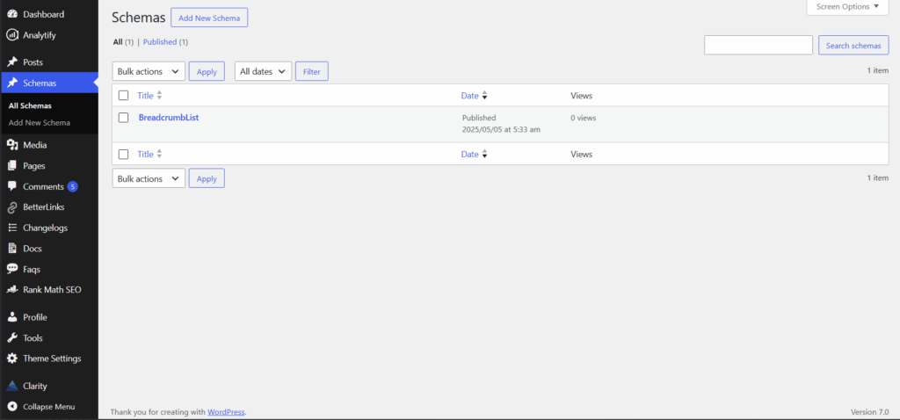Click the BetterLinks chain icon
The width and height of the screenshot is (900, 420).
12,207
